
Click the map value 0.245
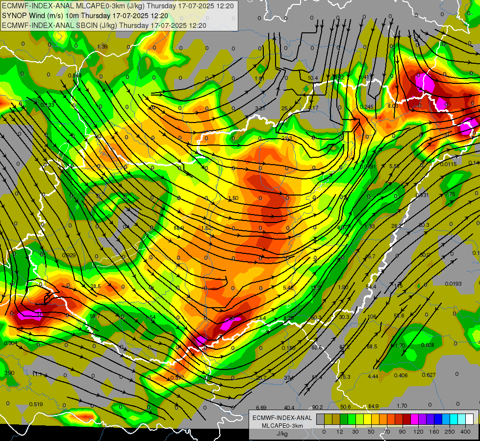(x=366, y=107)
